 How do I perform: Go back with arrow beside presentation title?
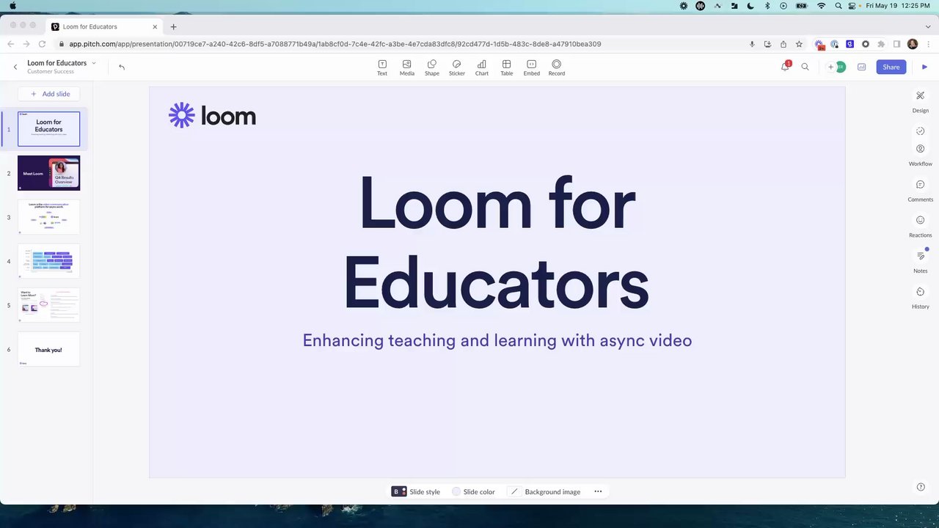(15, 67)
